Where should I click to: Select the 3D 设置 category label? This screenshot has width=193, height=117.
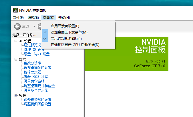[25, 41]
